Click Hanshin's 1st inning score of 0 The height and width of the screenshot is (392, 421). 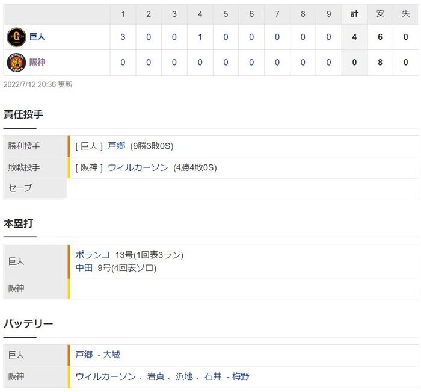click(123, 62)
